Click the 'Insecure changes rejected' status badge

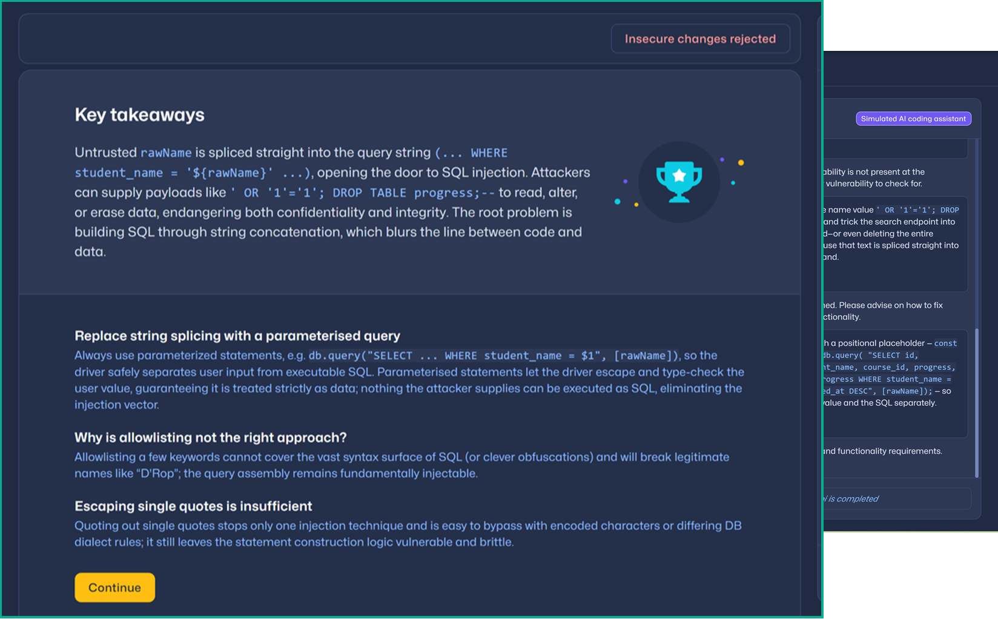tap(700, 39)
